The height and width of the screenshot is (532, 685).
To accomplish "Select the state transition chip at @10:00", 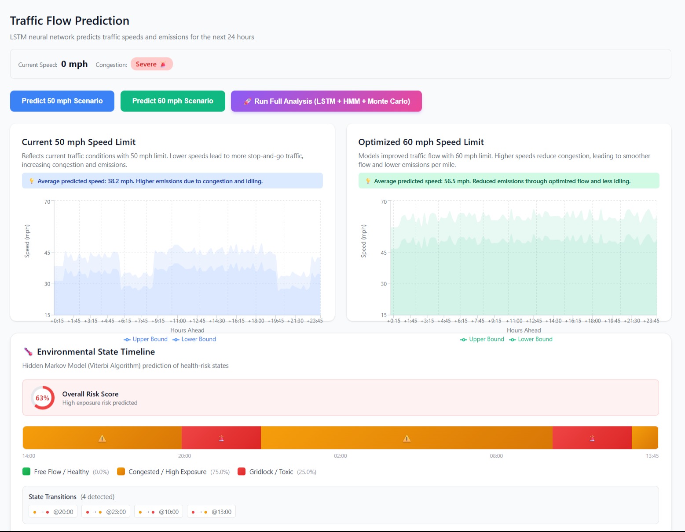I will pyautogui.click(x=158, y=512).
